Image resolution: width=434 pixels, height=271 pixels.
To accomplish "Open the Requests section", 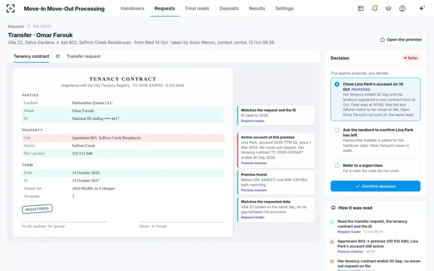I will 165,8.
